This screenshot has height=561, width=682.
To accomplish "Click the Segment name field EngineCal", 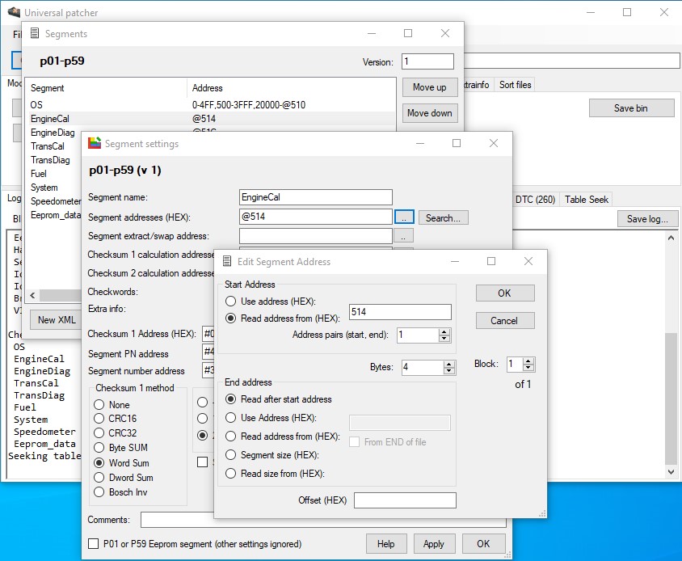I will [316, 197].
